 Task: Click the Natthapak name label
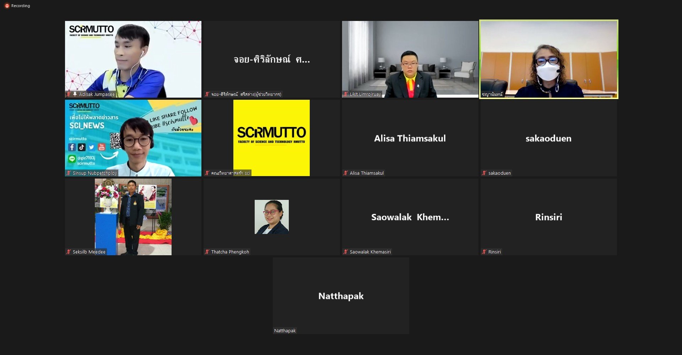pyautogui.click(x=285, y=331)
